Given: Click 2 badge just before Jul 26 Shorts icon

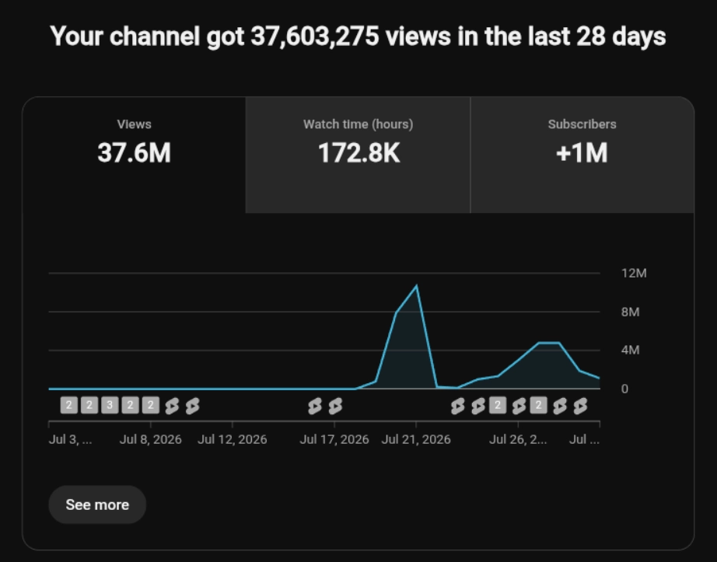Looking at the screenshot, I should 498,405.
